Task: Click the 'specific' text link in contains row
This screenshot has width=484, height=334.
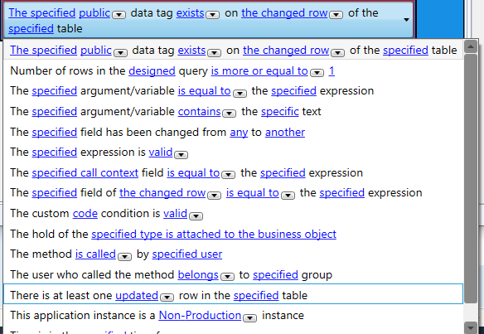Action: pos(280,111)
